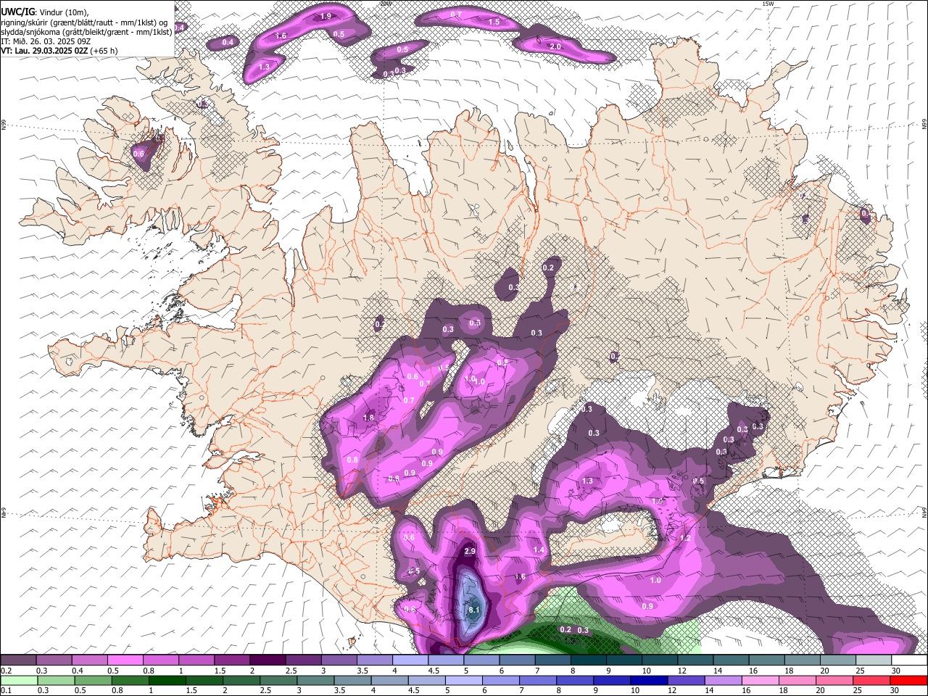Click the 25 label in the upper legend row
Viewport: 928px width, 696px height.
click(x=860, y=671)
